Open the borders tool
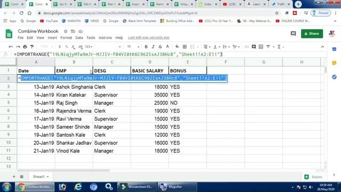341x192 pixels. [x=185, y=47]
